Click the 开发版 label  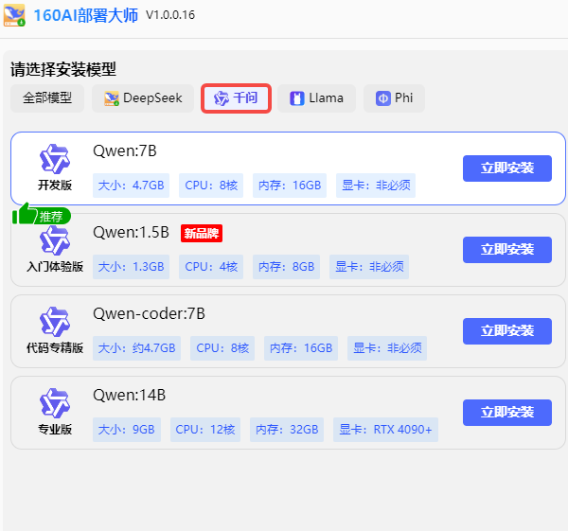pyautogui.click(x=55, y=186)
